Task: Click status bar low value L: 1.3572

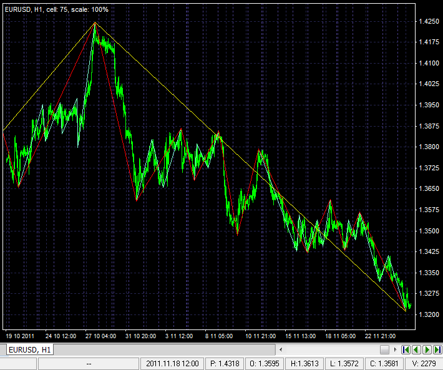Action: [344, 364]
